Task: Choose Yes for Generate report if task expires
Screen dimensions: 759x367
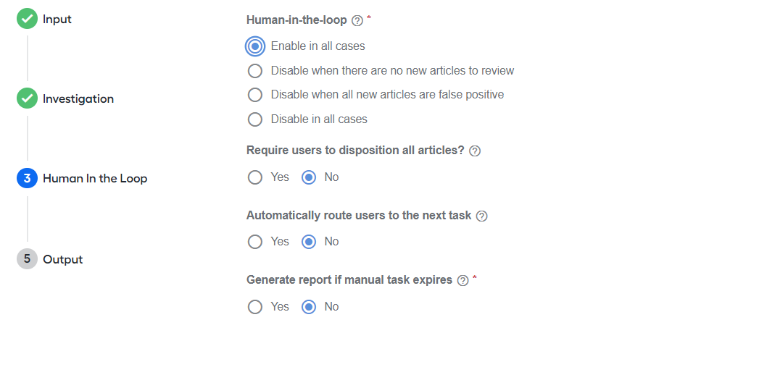Action: [255, 307]
